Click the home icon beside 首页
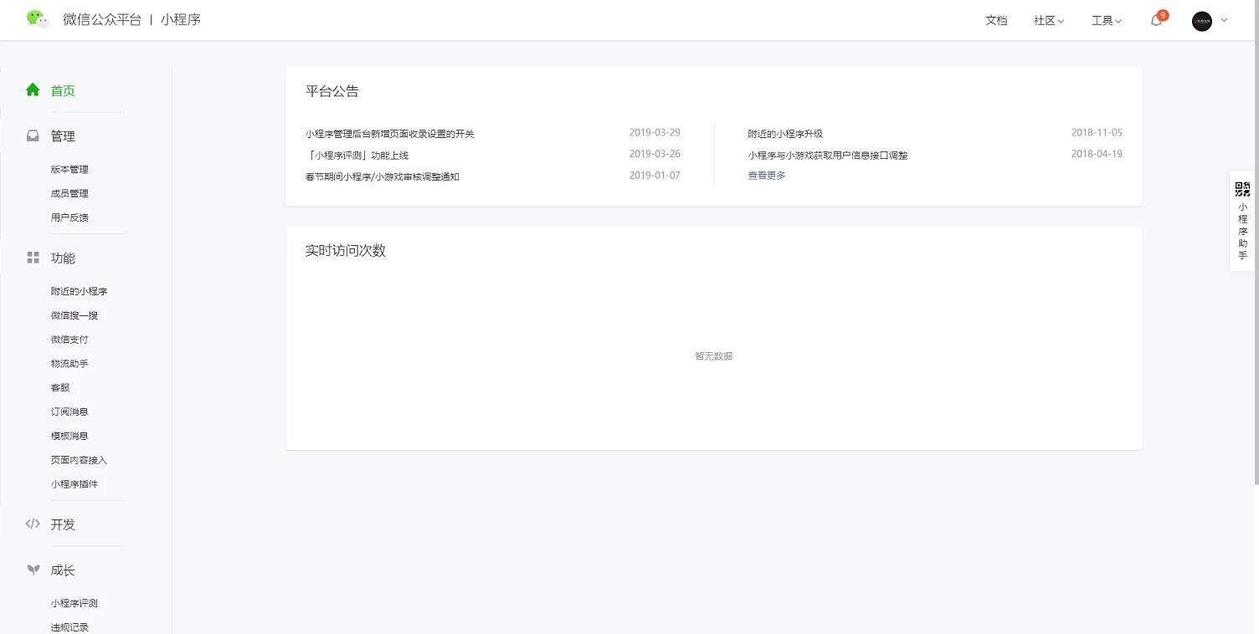Screen dimensions: 1259x634 (33, 89)
